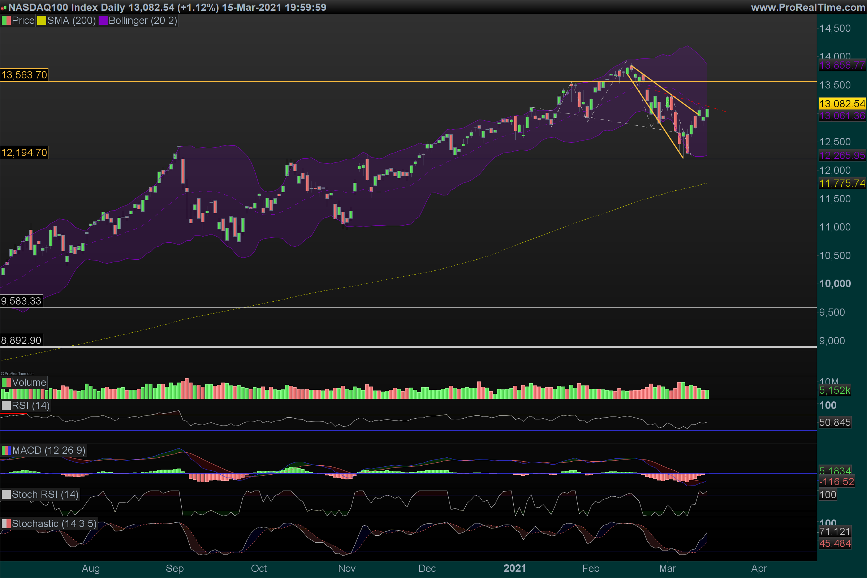The image size is (867, 578).
Task: Select the 9,583.33 horizontal line label
Action: [x=21, y=301]
